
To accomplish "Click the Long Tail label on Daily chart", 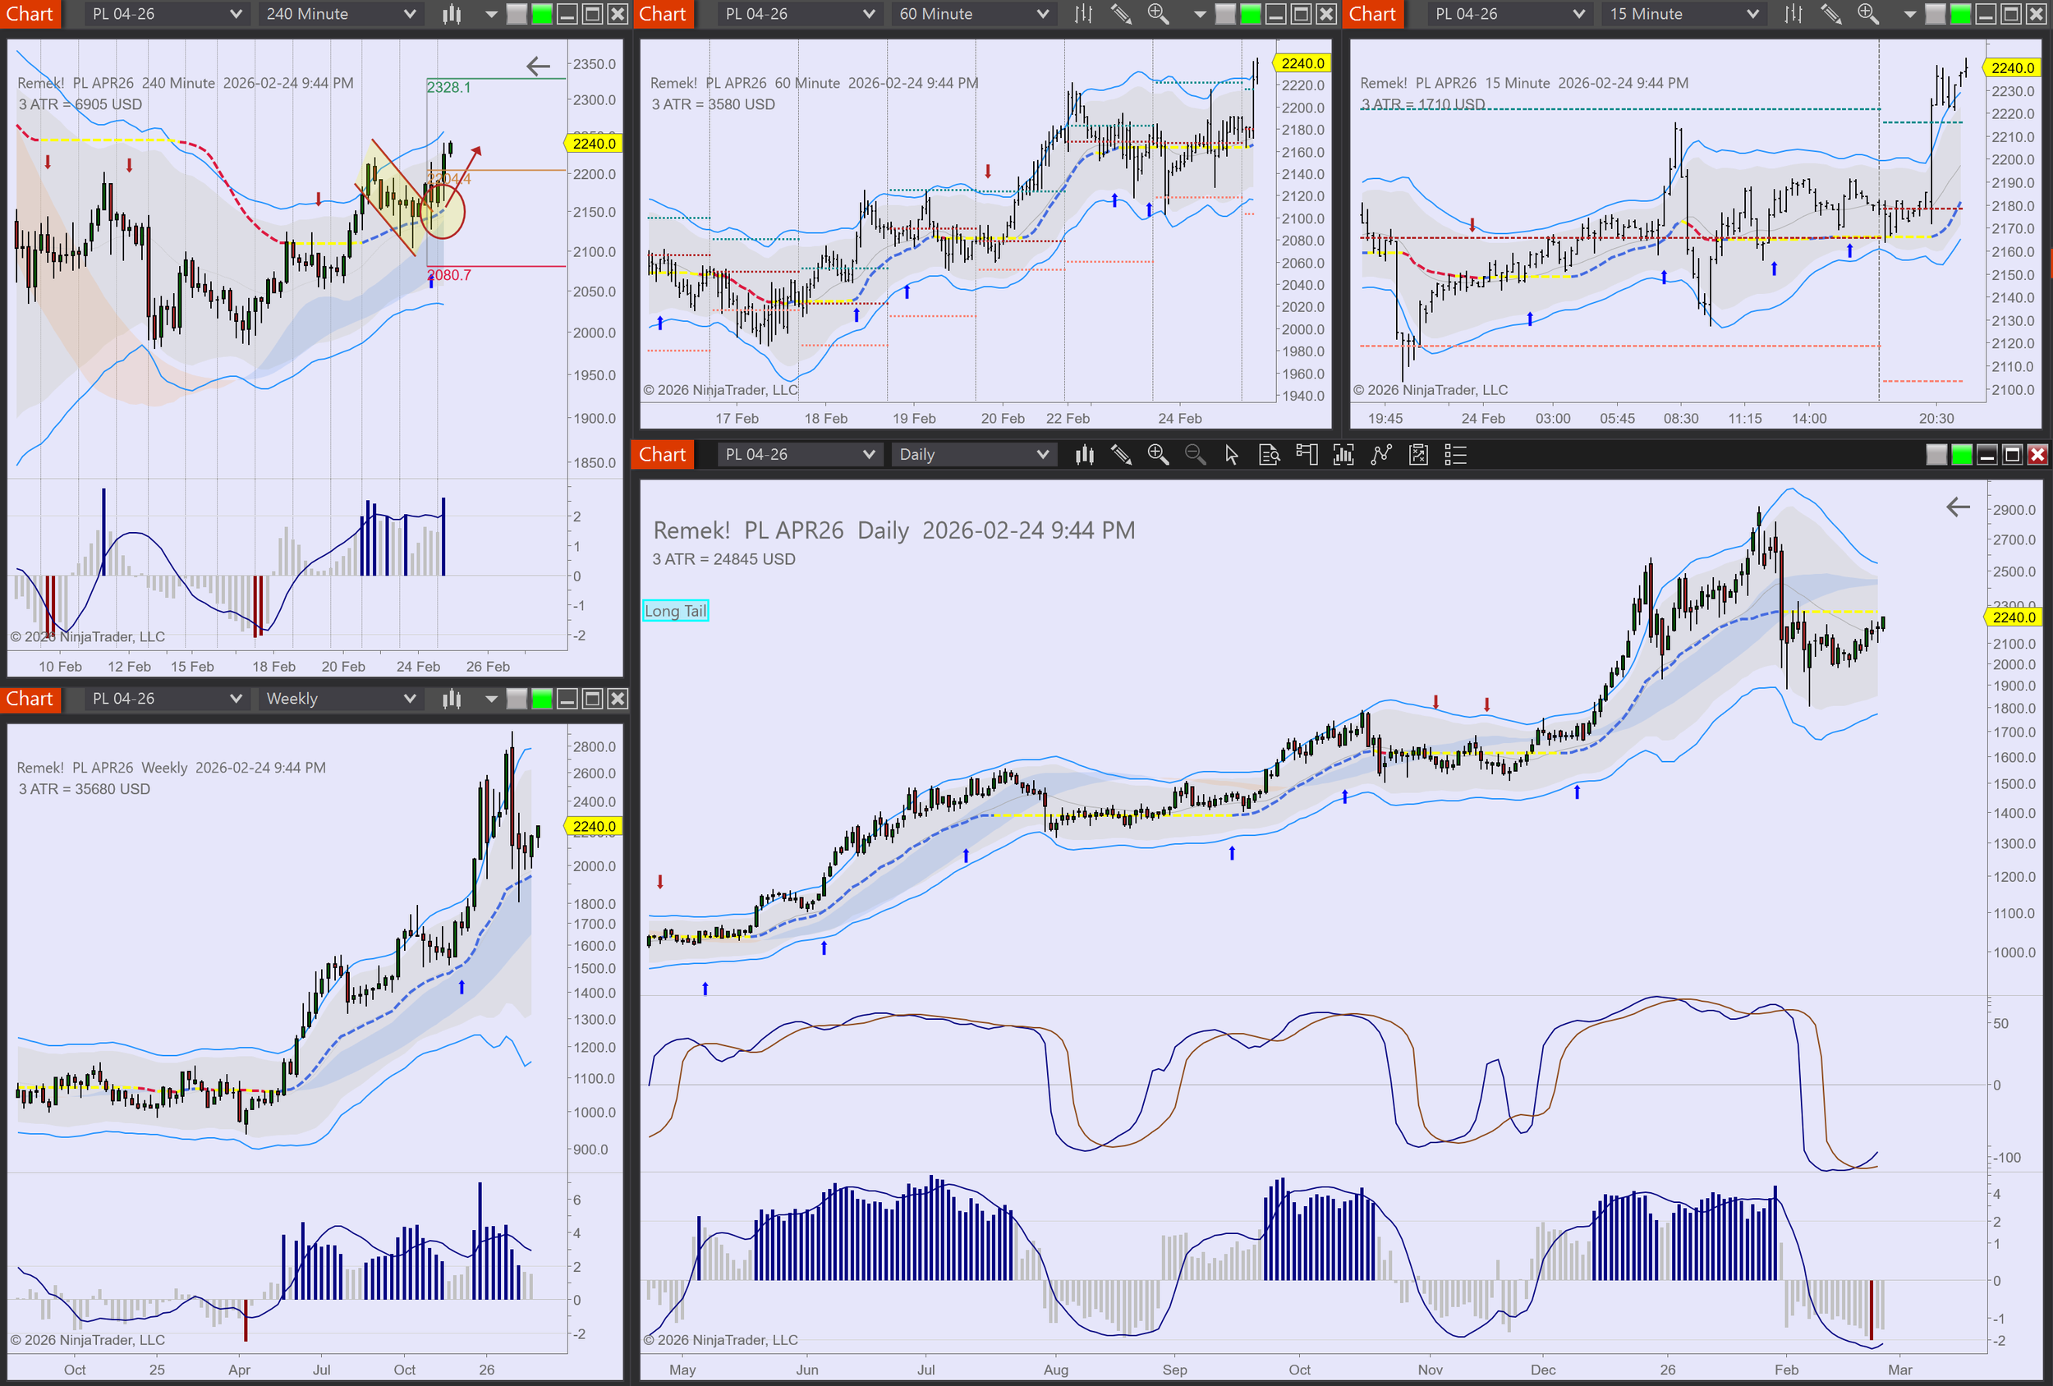I will (x=675, y=610).
